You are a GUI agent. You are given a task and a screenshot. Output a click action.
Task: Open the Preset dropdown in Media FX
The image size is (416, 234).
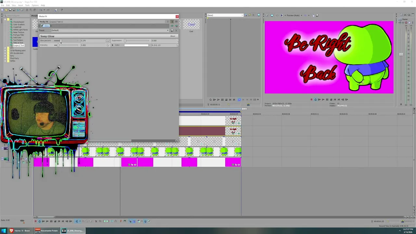pyautogui.click(x=110, y=31)
